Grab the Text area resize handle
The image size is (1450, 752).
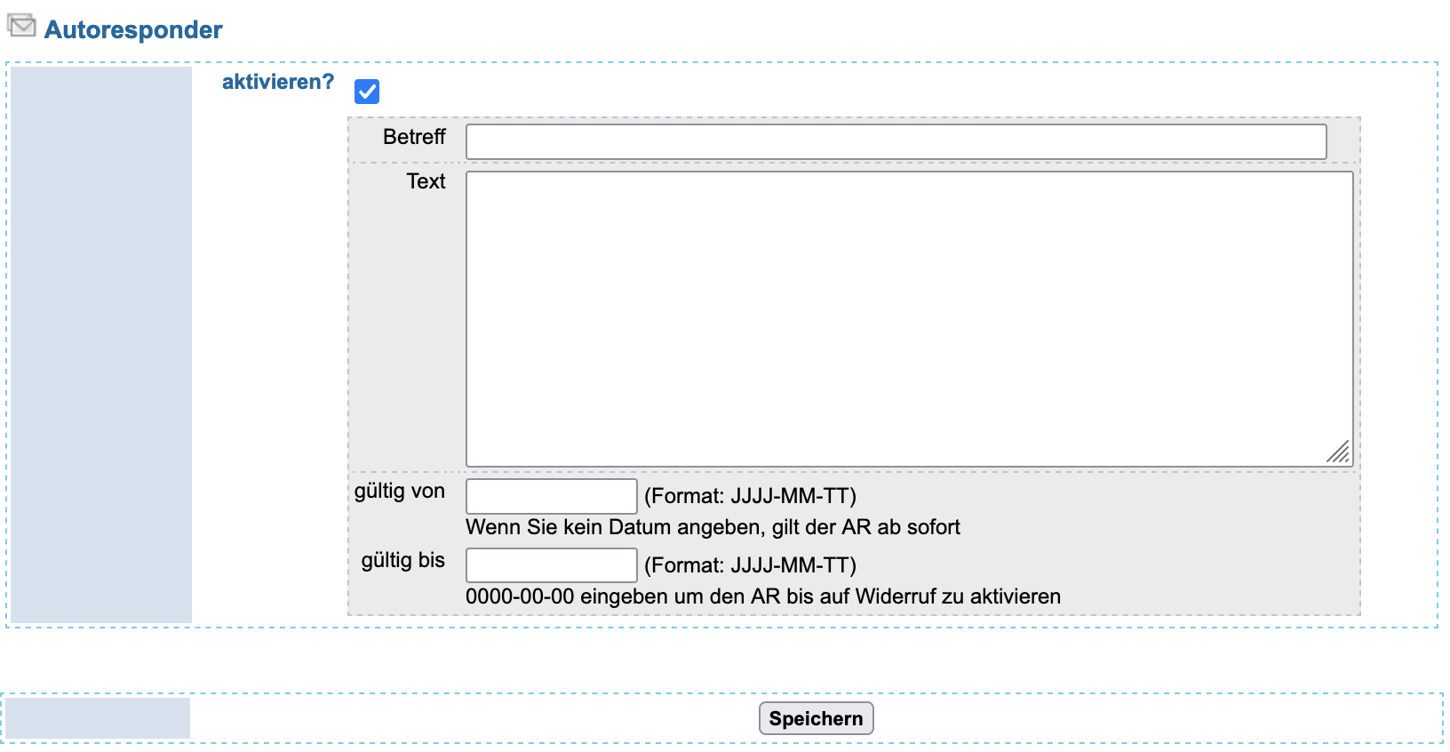tap(1339, 452)
